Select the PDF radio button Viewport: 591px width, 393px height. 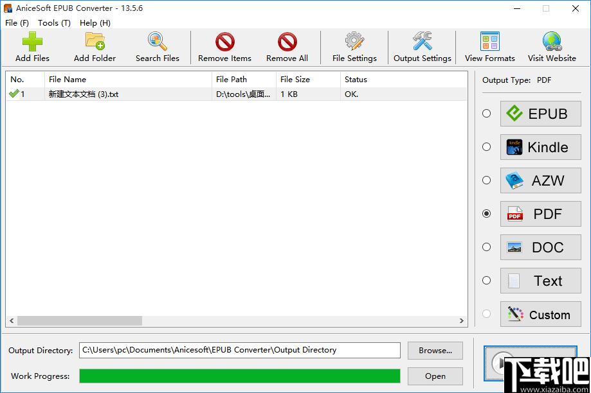(x=487, y=213)
